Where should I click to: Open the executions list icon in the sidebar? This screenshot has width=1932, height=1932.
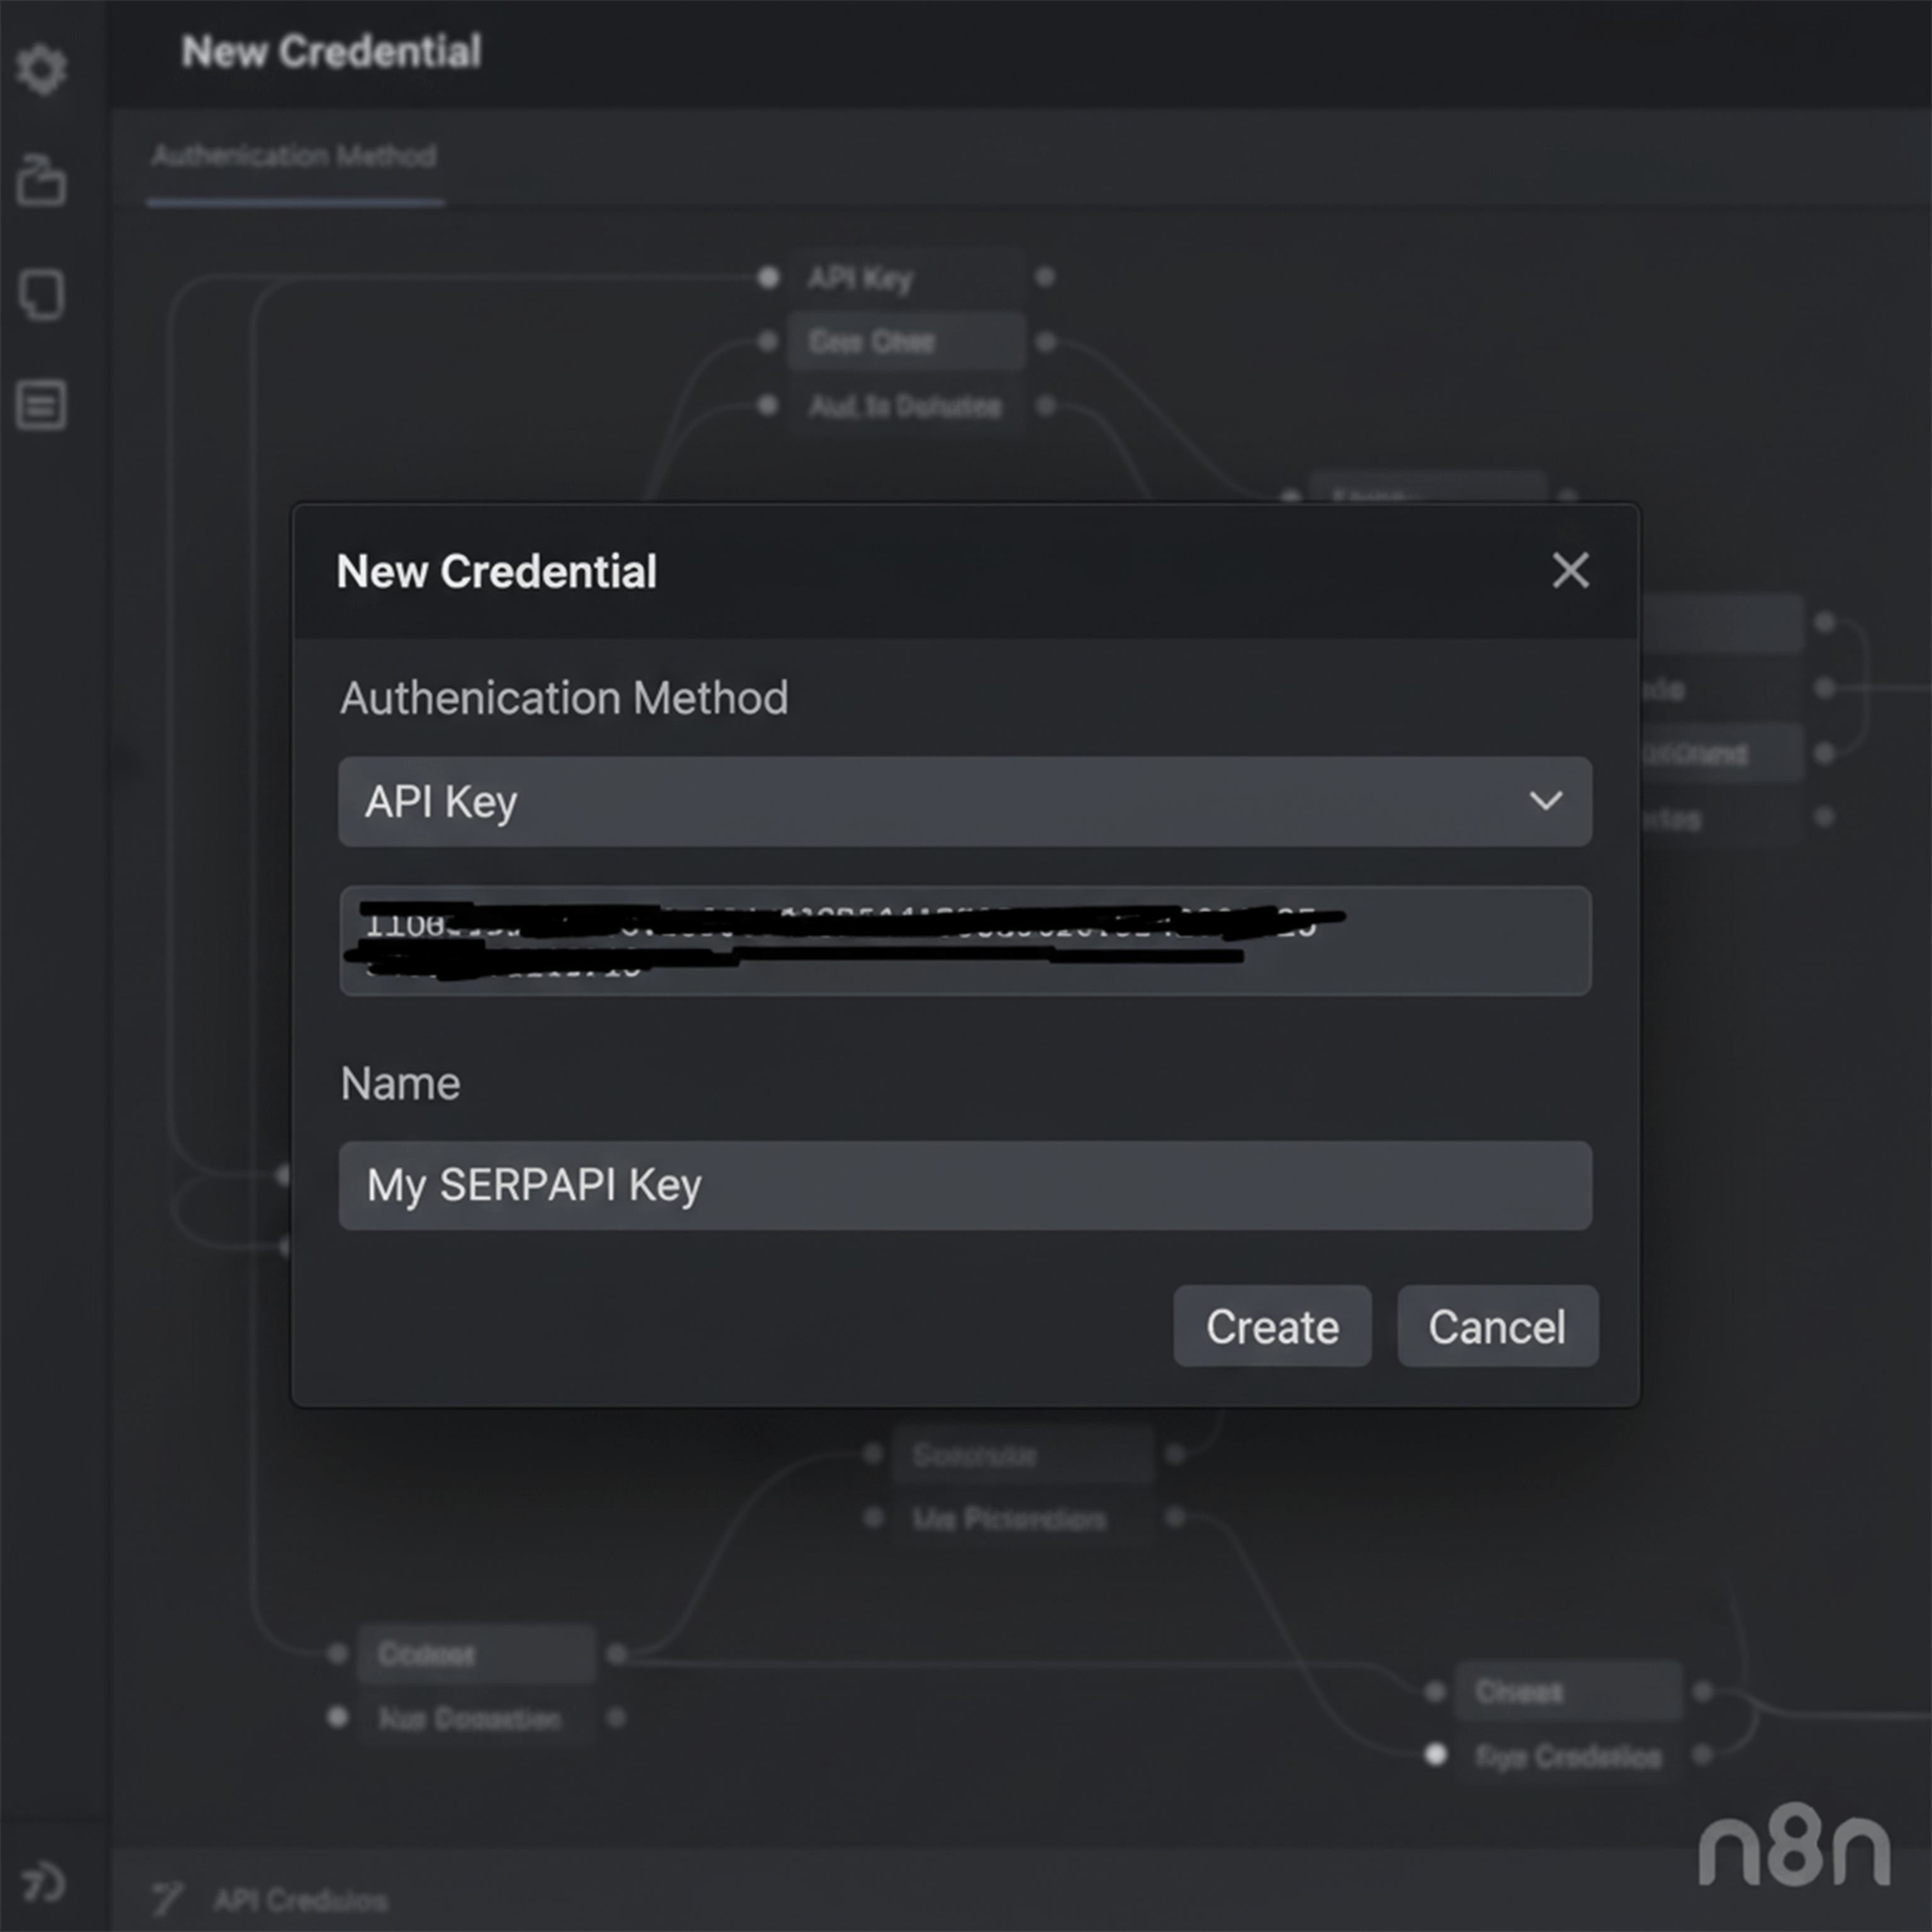click(x=42, y=405)
